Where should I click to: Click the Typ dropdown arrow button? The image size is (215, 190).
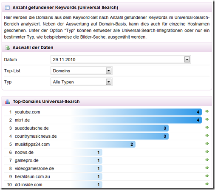(109, 82)
